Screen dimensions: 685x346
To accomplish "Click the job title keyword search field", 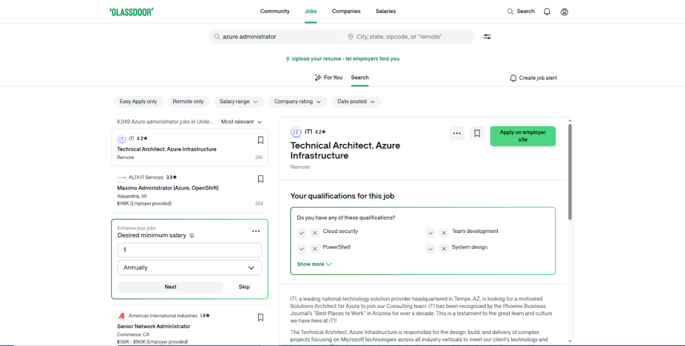I will point(275,37).
